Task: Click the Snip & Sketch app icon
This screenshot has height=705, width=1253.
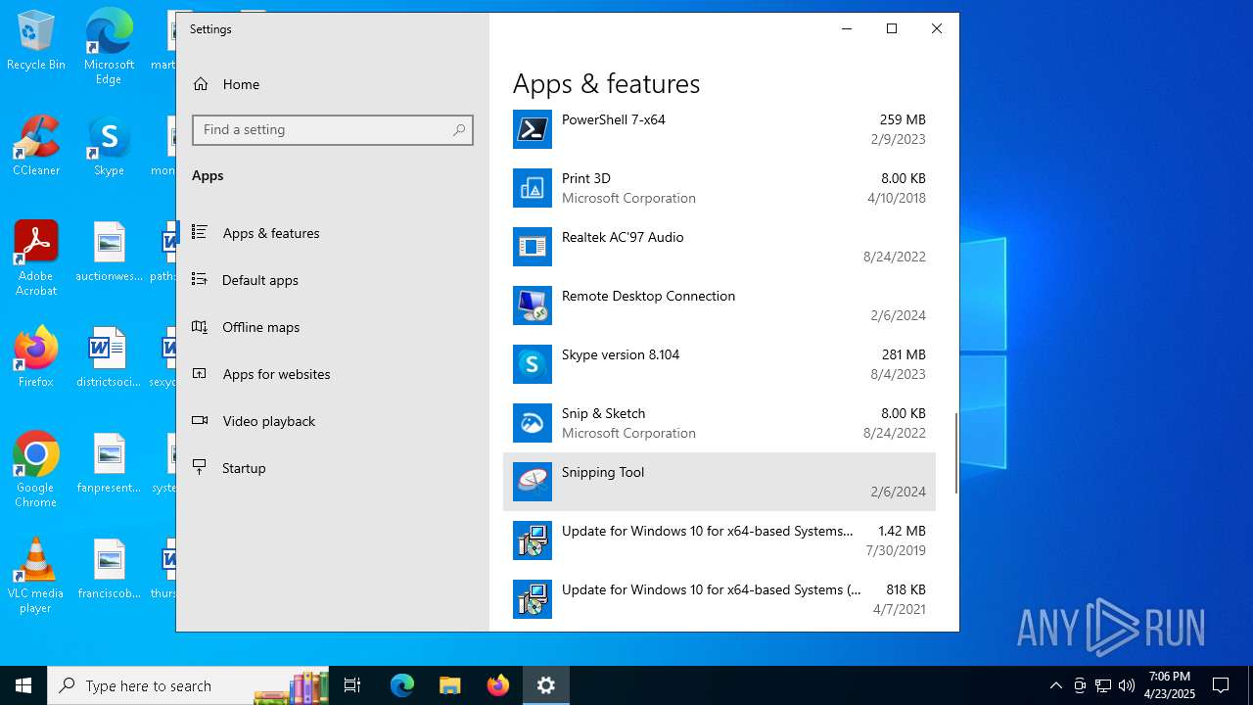Action: pos(532,423)
